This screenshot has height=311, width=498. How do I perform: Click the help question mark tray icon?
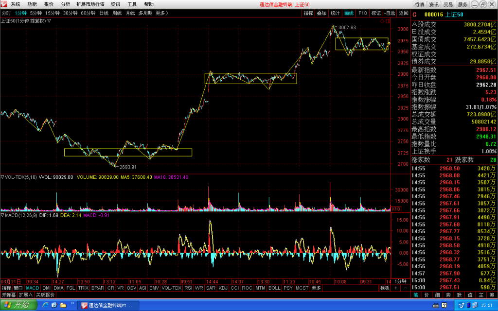click(x=444, y=305)
